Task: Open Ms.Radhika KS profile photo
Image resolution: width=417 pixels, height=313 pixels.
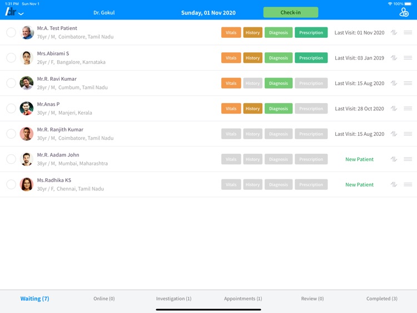Action: point(27,184)
